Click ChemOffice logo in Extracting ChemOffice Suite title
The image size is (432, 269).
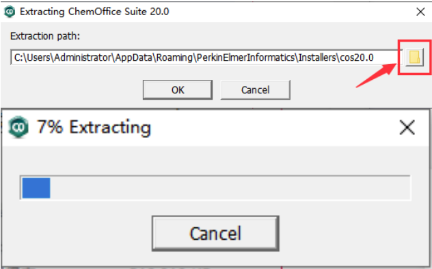(10, 12)
